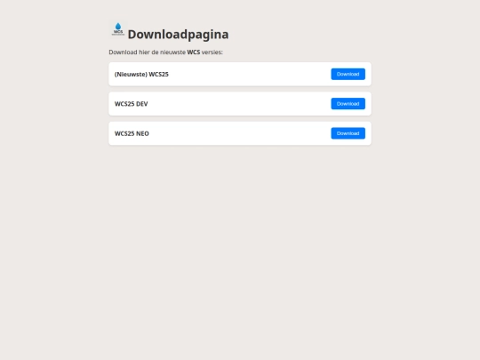This screenshot has width=480, height=360.
Task: Click the bold WCS word in the subtitle
Action: [194, 52]
